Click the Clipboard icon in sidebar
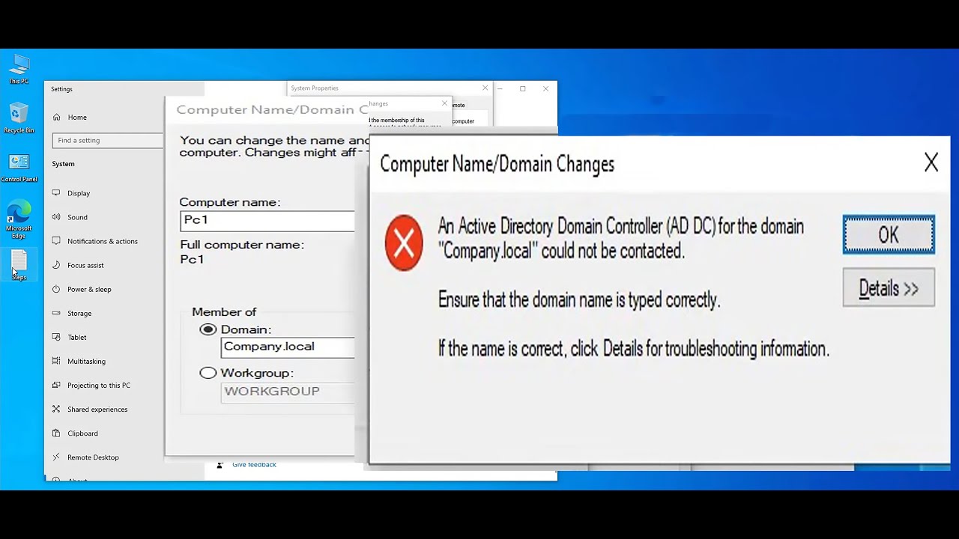959x539 pixels. click(56, 433)
